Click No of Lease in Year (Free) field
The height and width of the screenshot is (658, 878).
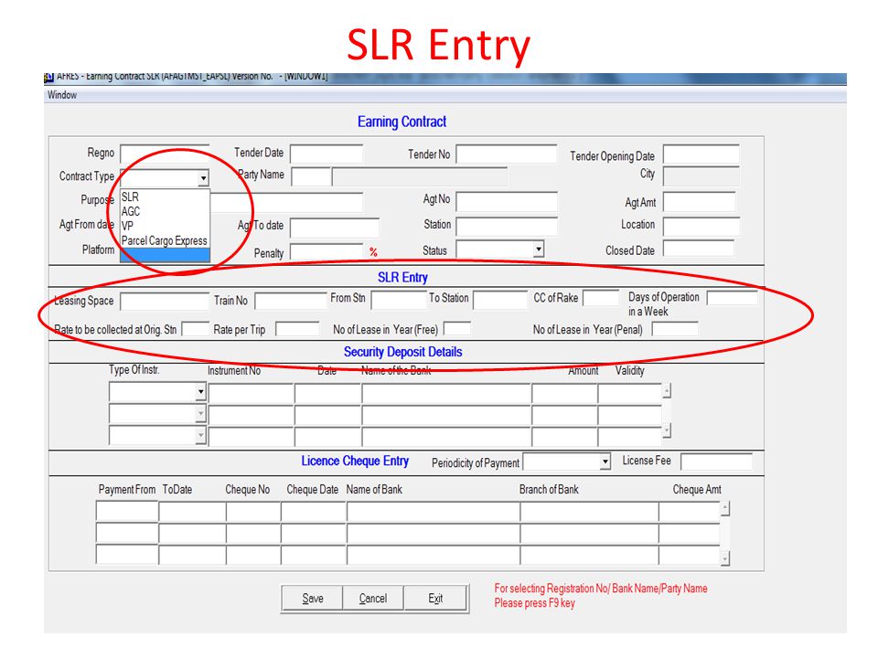pyautogui.click(x=457, y=329)
